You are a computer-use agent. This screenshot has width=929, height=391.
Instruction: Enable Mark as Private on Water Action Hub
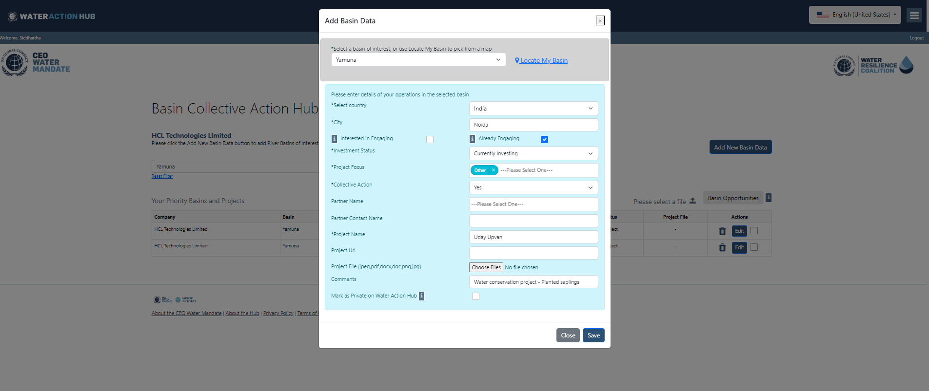[x=475, y=296]
